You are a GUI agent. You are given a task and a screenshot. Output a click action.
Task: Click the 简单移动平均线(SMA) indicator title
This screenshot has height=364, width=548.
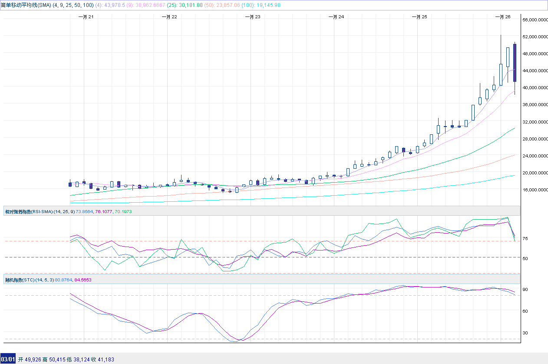(26, 5)
